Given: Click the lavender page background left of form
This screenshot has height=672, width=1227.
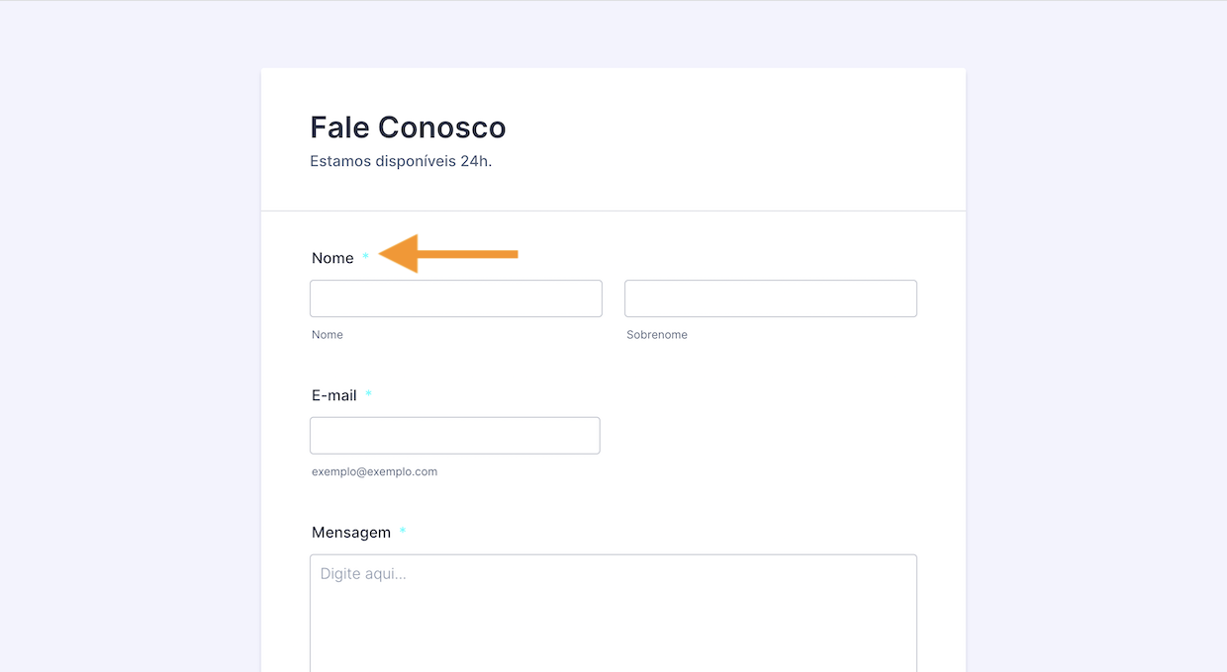Looking at the screenshot, I should 129,346.
